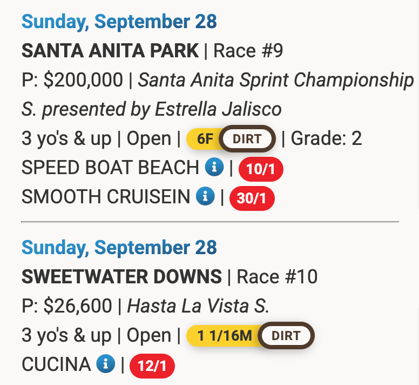Open info icon beside SMOOTH CRUISEIN
This screenshot has height=385, width=419.
pyautogui.click(x=205, y=197)
